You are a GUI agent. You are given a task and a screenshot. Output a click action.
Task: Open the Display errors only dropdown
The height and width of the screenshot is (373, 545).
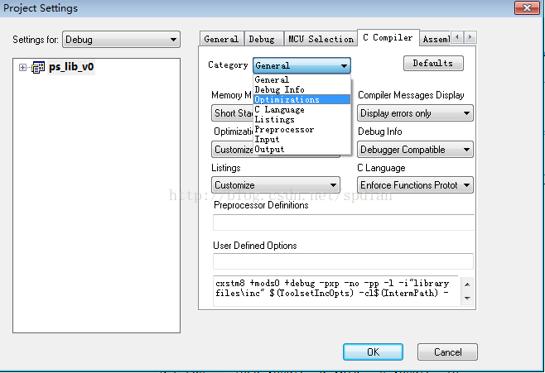pos(415,113)
